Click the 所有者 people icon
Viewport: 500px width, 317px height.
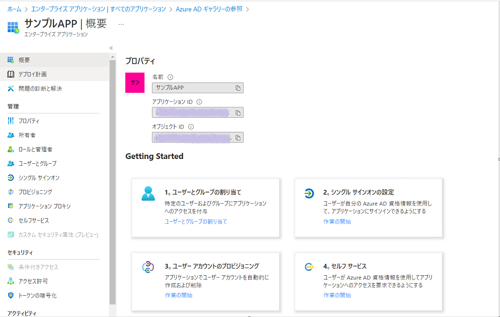point(10,135)
